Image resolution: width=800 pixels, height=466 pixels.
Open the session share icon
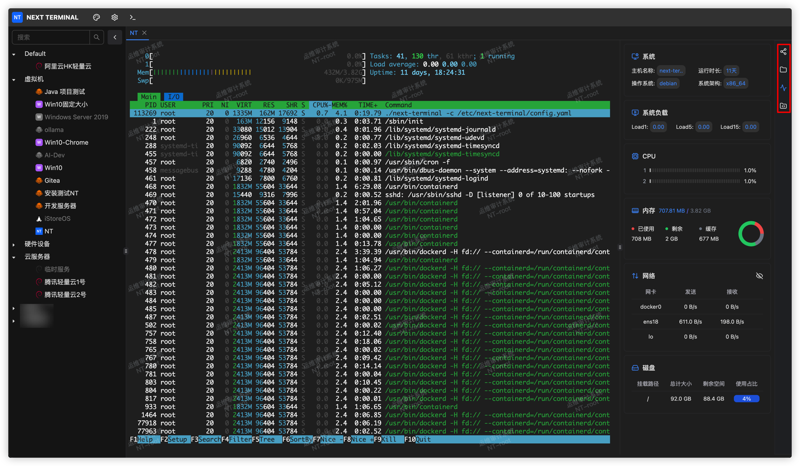pyautogui.click(x=784, y=52)
